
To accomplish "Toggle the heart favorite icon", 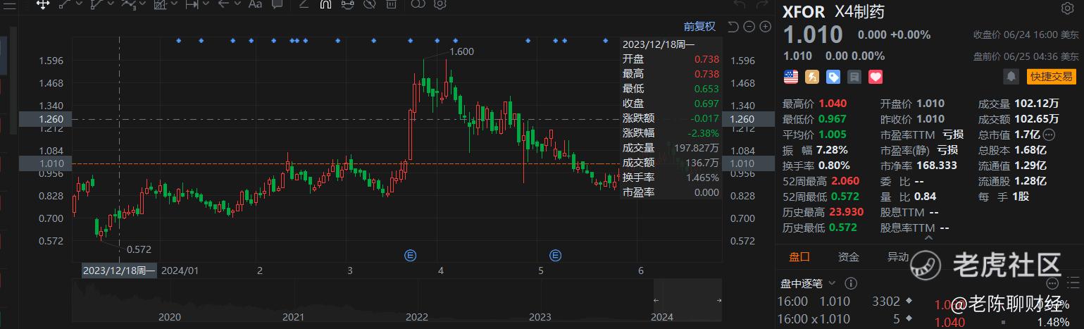I will [876, 76].
